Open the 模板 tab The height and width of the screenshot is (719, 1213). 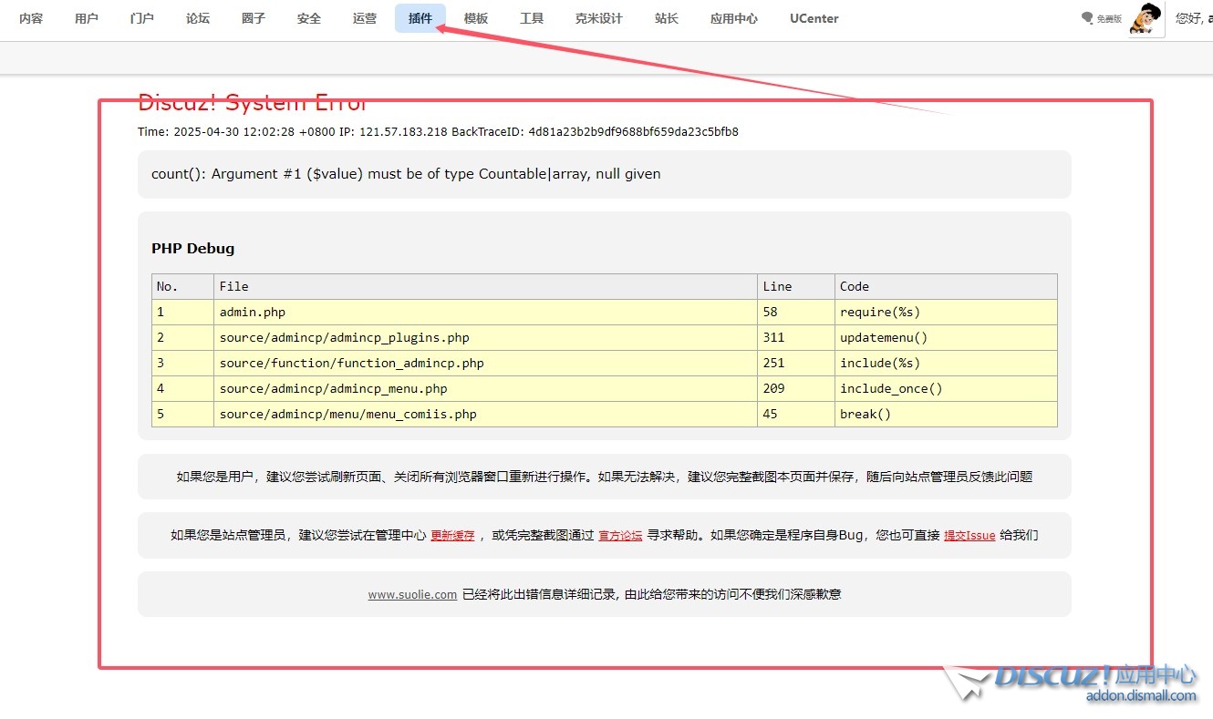tap(475, 18)
